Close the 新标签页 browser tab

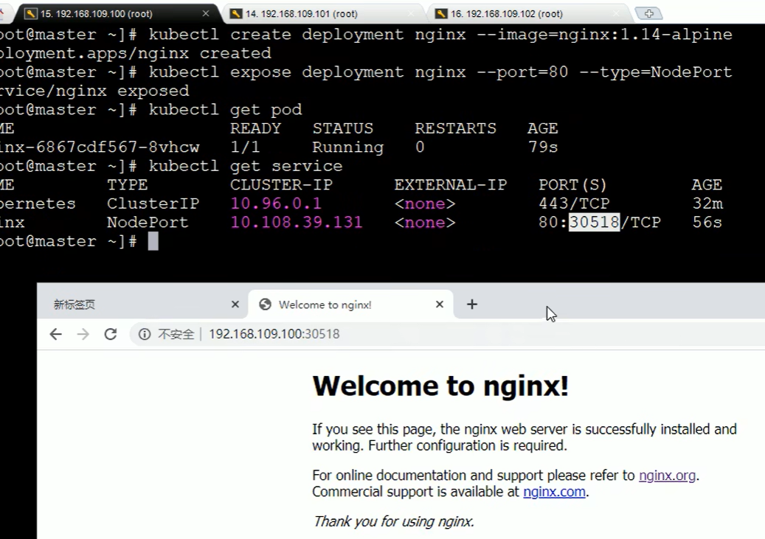click(235, 305)
